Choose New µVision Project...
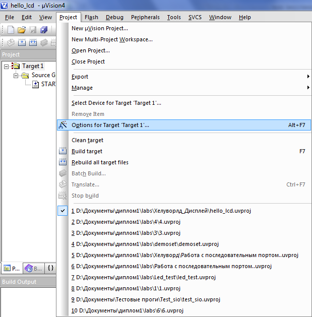This screenshot has width=312, height=317. coord(184,28)
